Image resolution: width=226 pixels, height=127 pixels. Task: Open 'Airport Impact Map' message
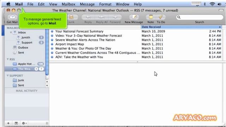pos(70,44)
